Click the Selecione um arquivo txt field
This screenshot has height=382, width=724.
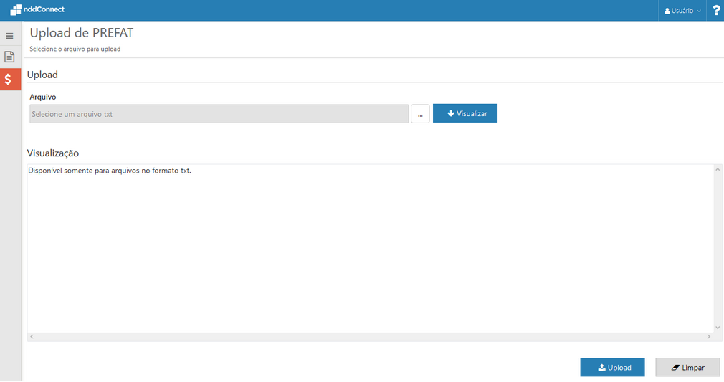click(219, 114)
